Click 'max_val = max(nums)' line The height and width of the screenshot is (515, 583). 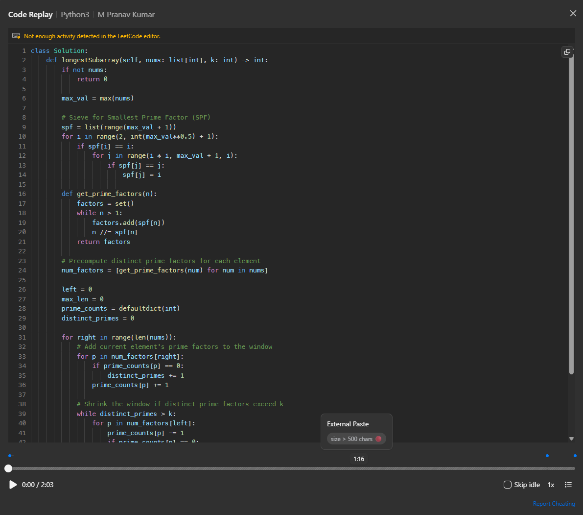tap(97, 98)
